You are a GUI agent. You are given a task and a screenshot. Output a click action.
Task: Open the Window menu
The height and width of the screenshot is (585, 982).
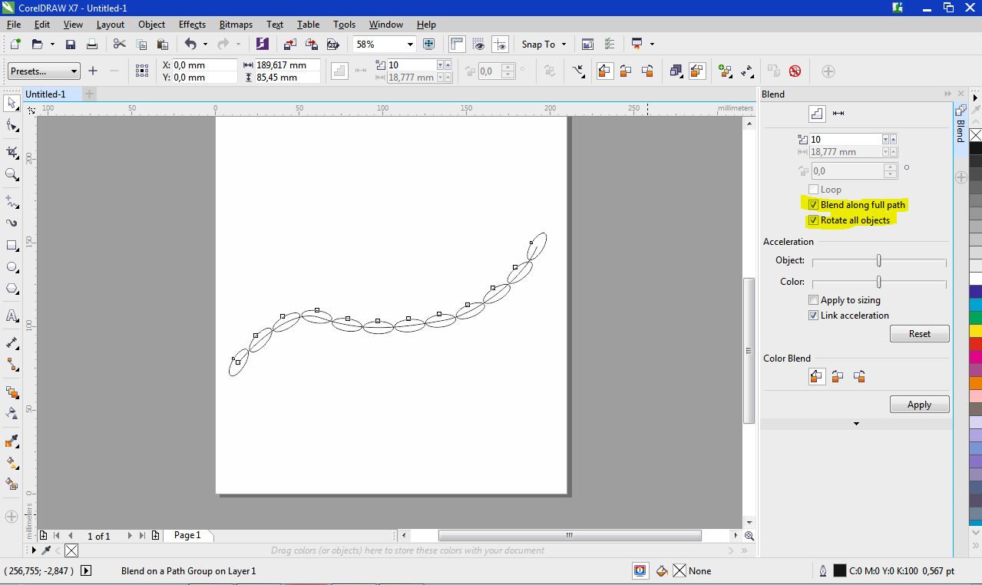(x=385, y=25)
